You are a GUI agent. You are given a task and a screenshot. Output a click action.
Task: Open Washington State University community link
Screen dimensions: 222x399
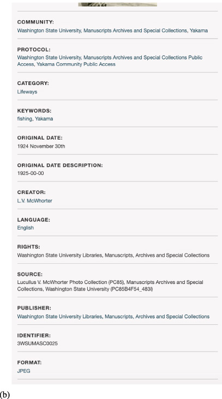click(102, 31)
